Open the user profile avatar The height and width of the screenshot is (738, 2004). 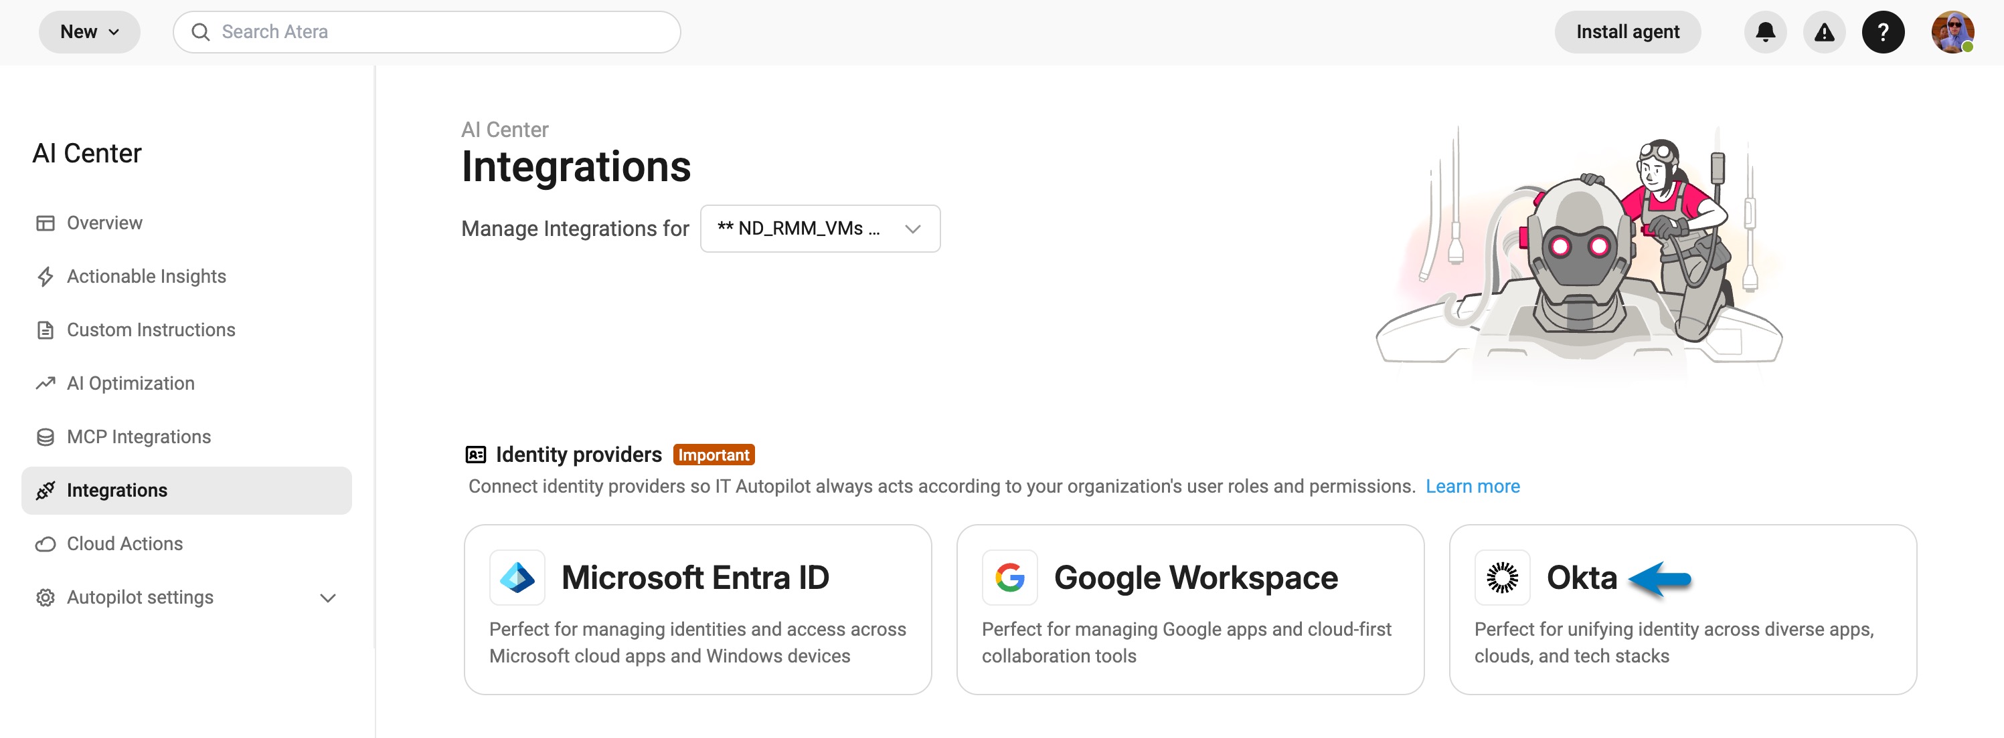tap(1952, 32)
